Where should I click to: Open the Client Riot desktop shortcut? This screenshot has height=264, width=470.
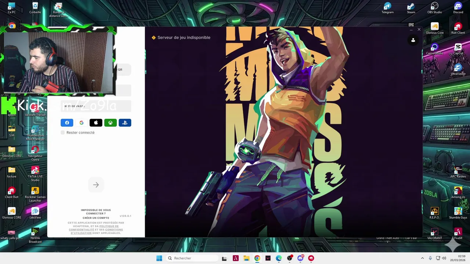(x=12, y=193)
